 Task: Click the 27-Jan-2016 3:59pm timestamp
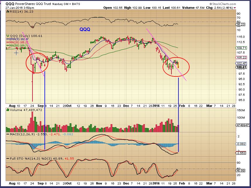pos(20,8)
